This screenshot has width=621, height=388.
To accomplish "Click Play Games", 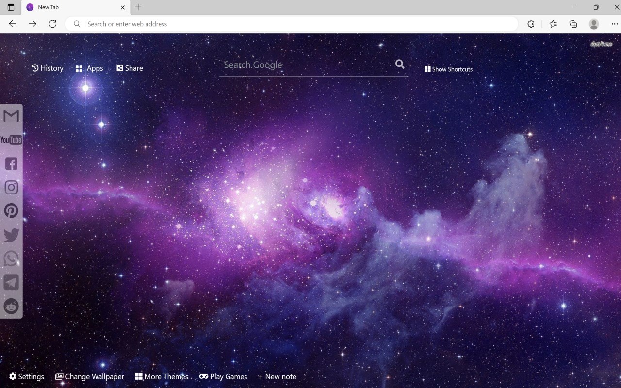I will point(223,376).
